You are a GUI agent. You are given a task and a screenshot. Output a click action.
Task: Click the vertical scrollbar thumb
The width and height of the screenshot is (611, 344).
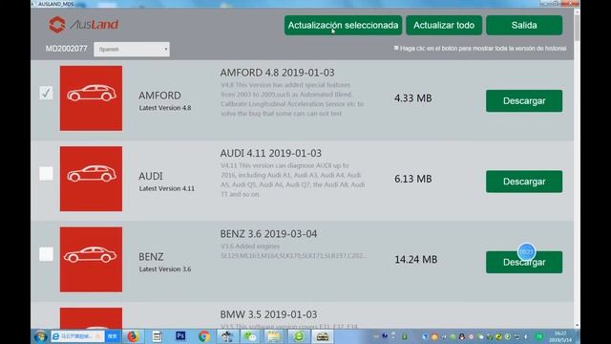pyautogui.click(x=577, y=27)
